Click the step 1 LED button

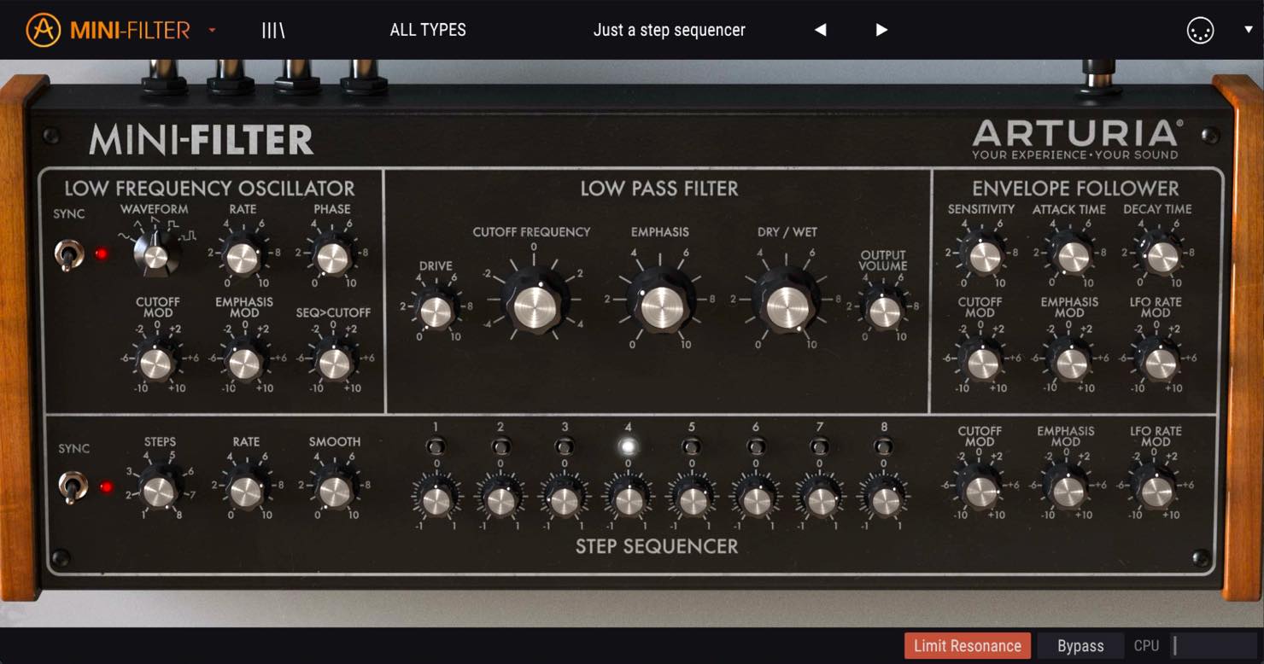[x=436, y=446]
